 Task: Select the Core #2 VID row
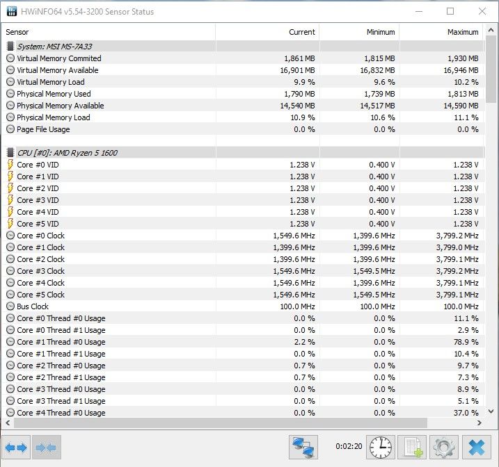coord(244,188)
